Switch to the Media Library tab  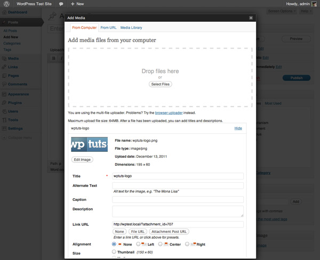131,28
